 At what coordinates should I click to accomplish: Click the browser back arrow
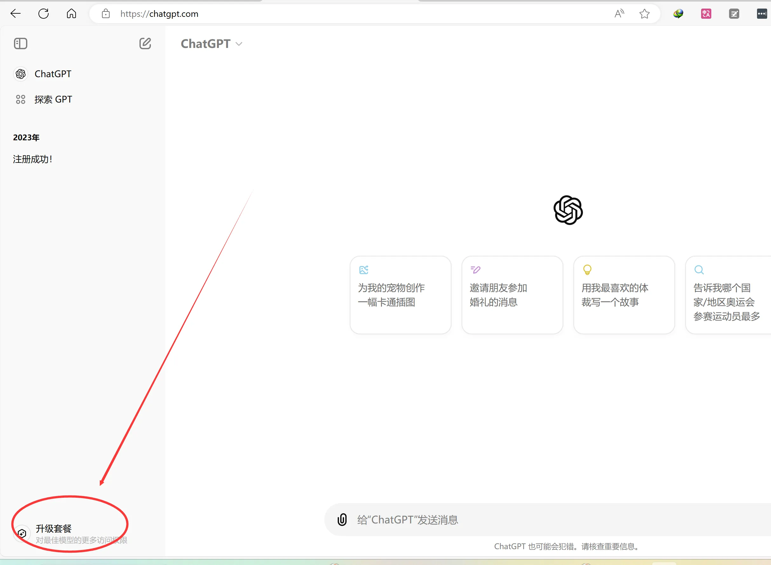[x=16, y=14]
